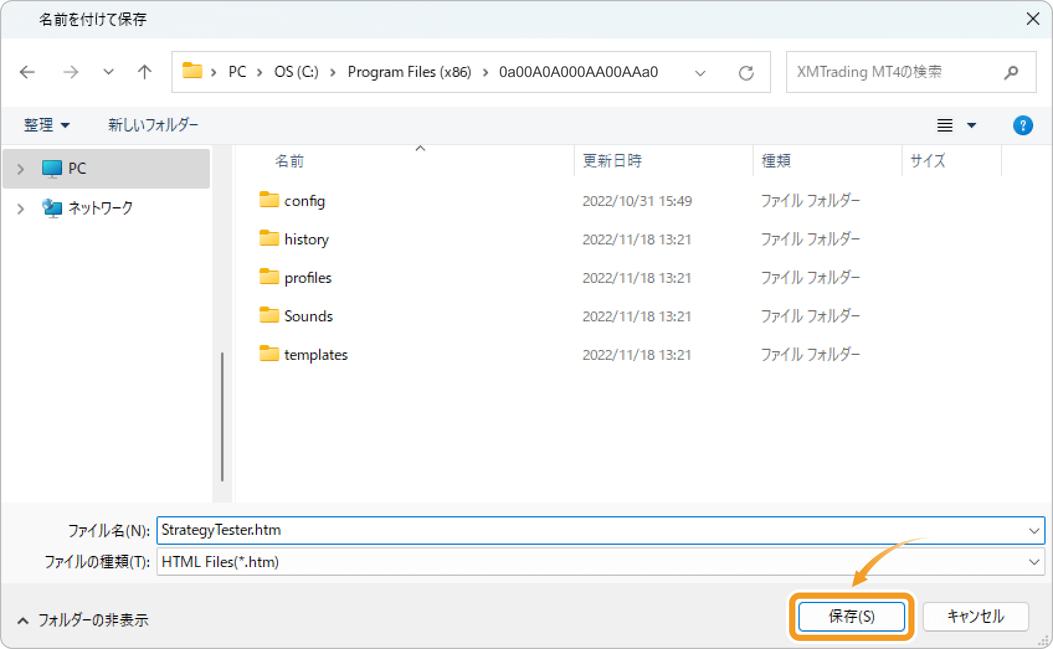Screen dimensions: 1053x649
Task: Click the キャンセル button
Action: point(975,616)
